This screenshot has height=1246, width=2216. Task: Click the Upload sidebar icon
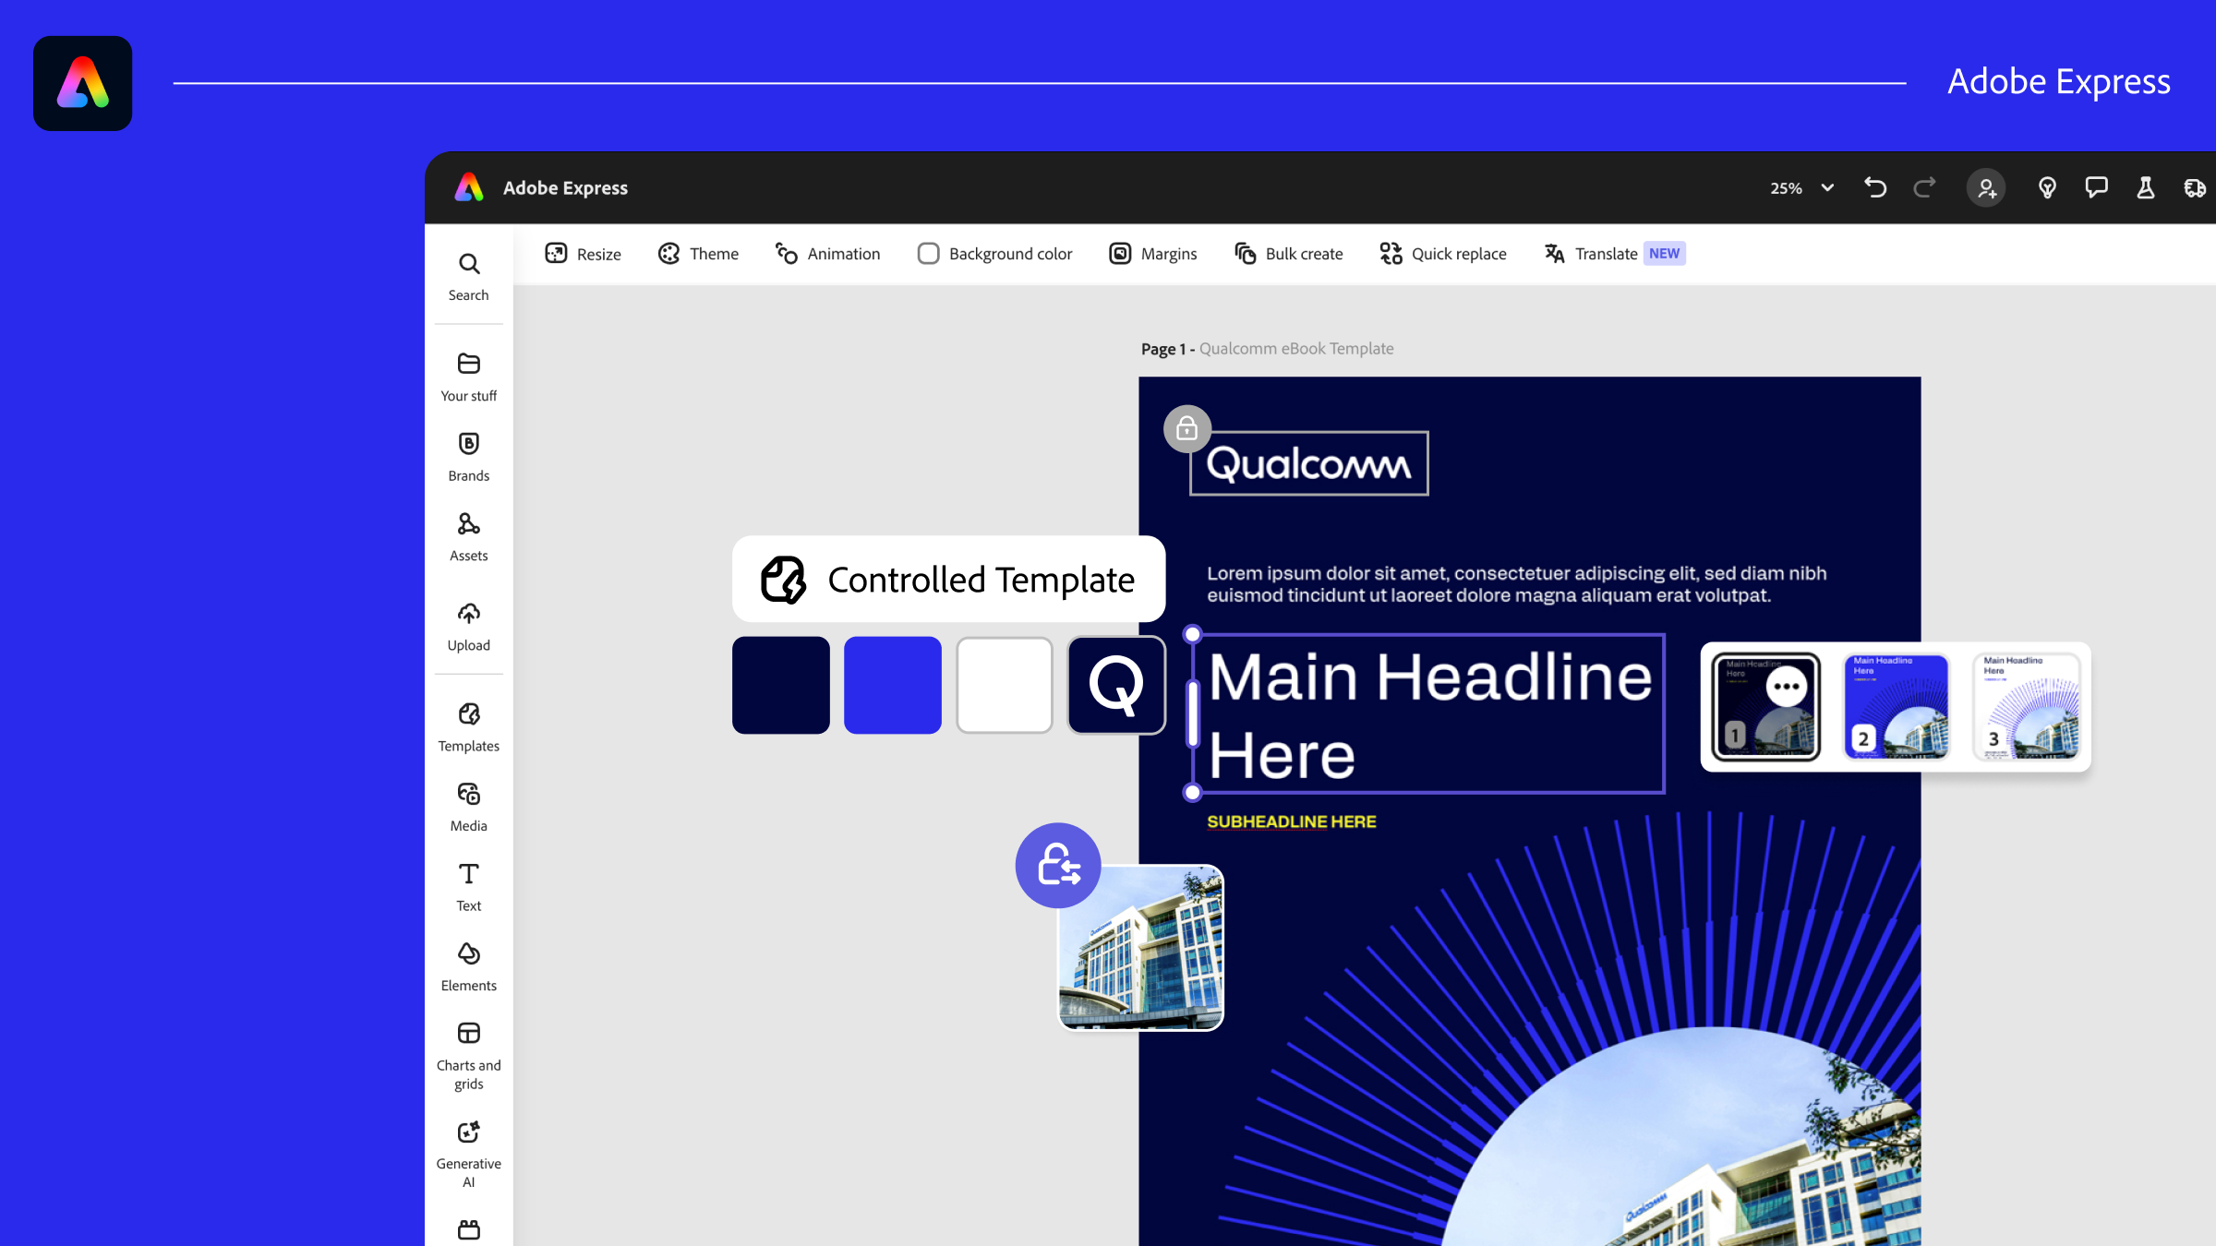[x=468, y=627]
